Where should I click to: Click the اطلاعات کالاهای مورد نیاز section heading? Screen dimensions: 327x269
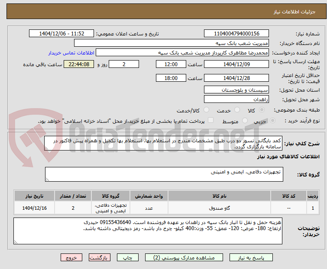tap(288, 157)
